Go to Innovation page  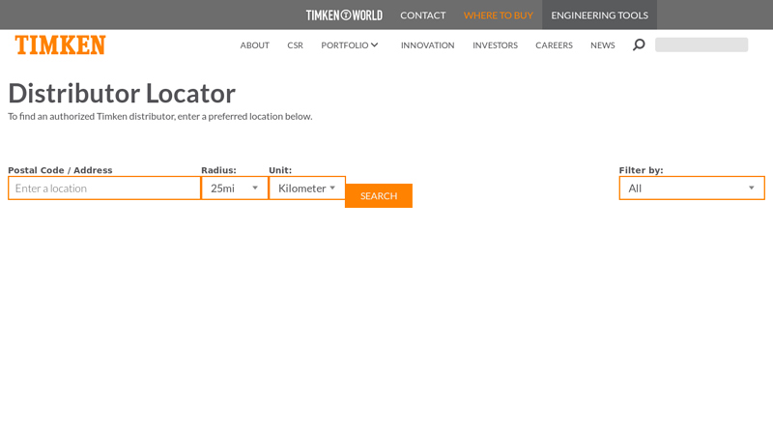click(427, 45)
